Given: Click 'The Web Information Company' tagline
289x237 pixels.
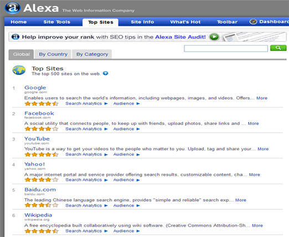Looking at the screenshot, I should (99, 11).
